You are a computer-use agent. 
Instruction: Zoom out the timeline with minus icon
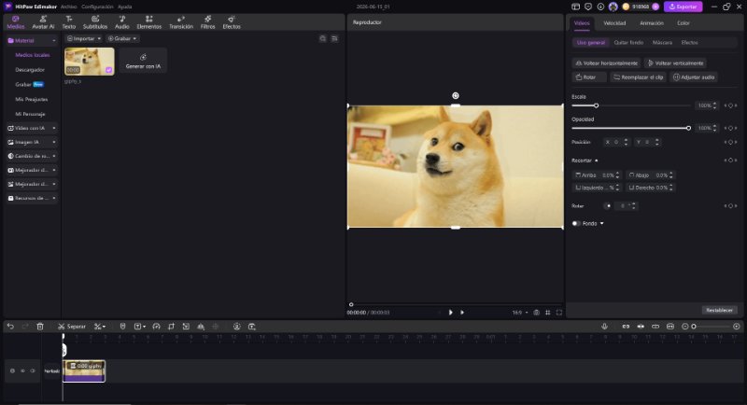pos(684,327)
